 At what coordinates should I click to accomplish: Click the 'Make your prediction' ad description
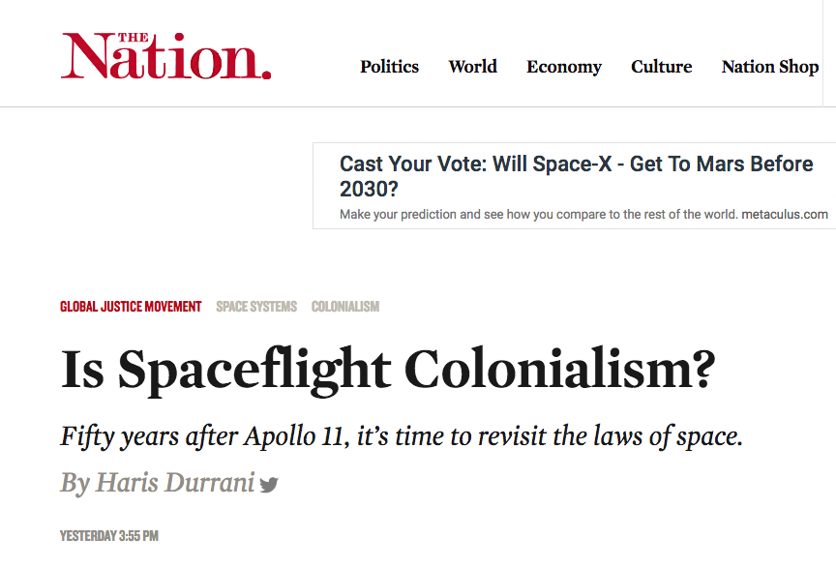point(539,214)
